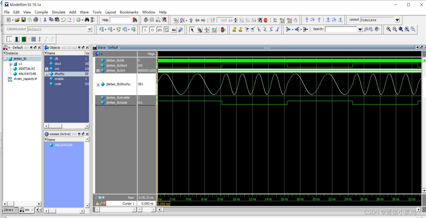Click the Print icon in the toolbar
Screen dimensions: 426x218
point(36,20)
